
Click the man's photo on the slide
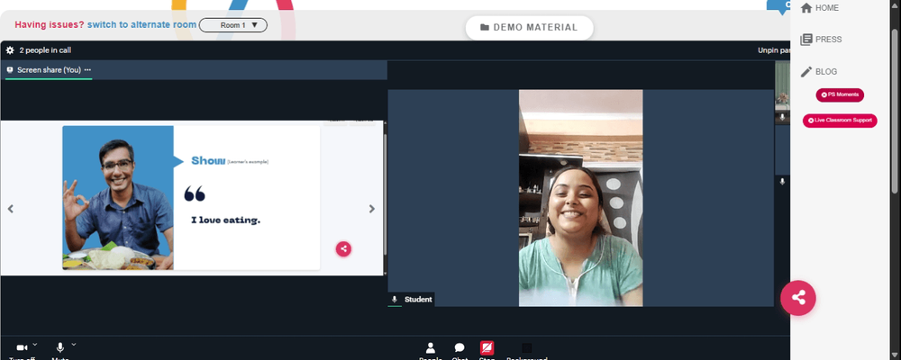click(118, 198)
